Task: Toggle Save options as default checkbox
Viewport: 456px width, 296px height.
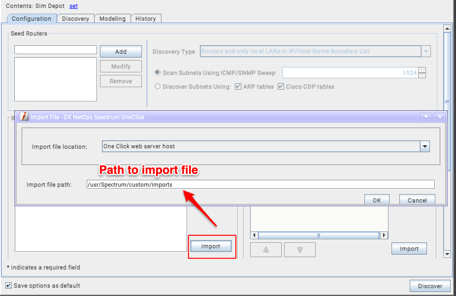Action: [9, 285]
